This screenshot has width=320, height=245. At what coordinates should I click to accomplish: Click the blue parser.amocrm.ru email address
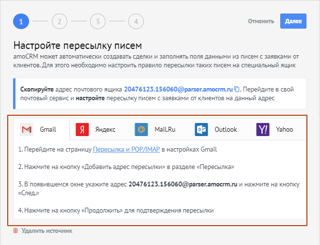(178, 90)
